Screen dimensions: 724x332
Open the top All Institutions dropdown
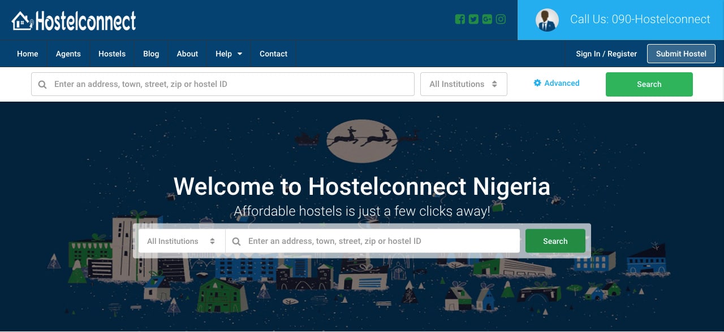(464, 84)
